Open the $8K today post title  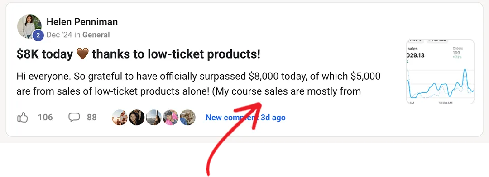tap(138, 55)
